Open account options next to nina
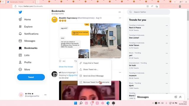 (x=45, y=95)
